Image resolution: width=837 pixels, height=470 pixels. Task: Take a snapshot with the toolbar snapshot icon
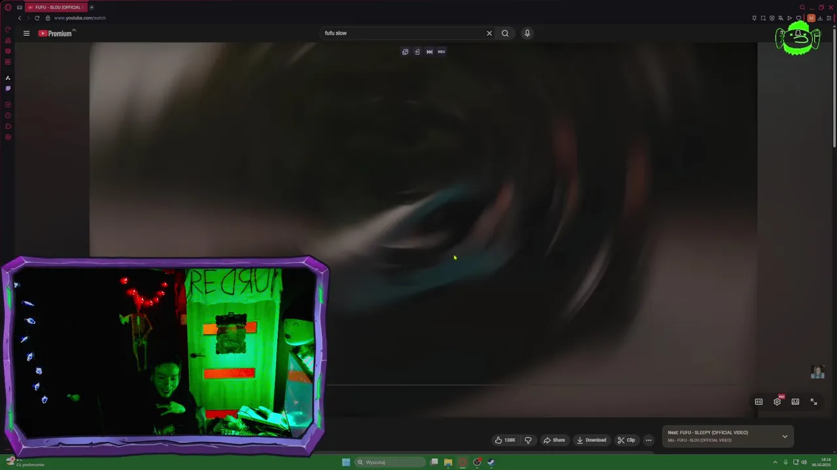(763, 18)
